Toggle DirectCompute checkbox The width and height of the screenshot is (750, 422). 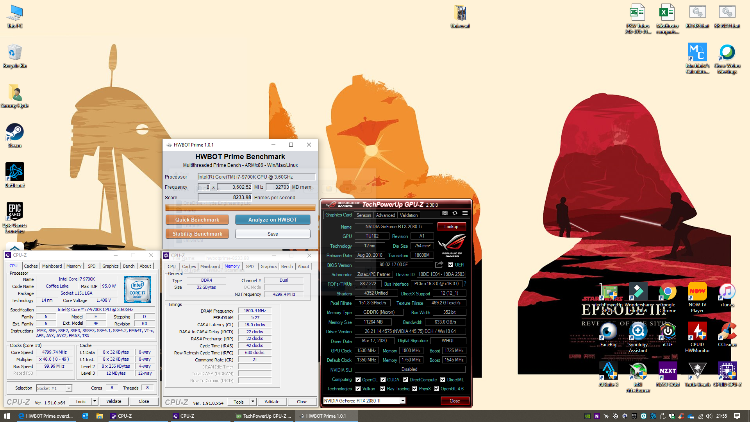405,380
